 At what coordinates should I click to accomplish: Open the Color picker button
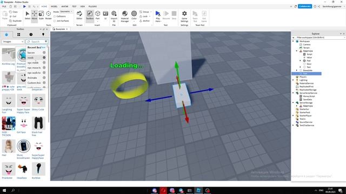134,16
